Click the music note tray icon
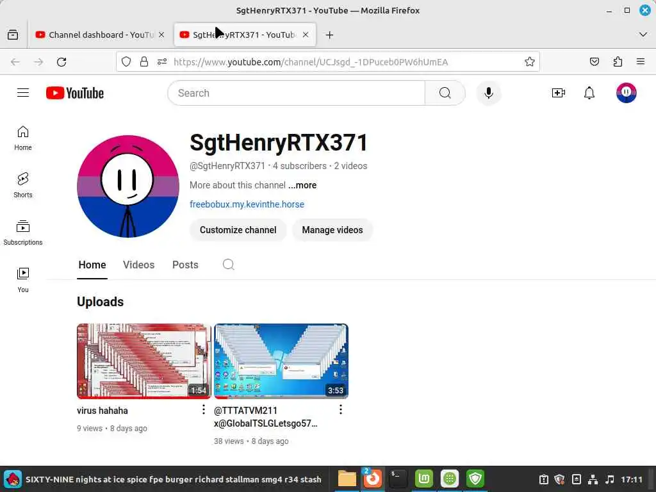 coord(610,479)
